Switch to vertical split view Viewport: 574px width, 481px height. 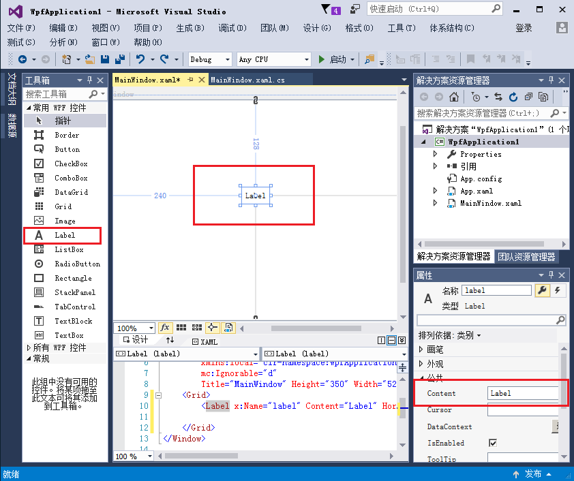(x=382, y=341)
